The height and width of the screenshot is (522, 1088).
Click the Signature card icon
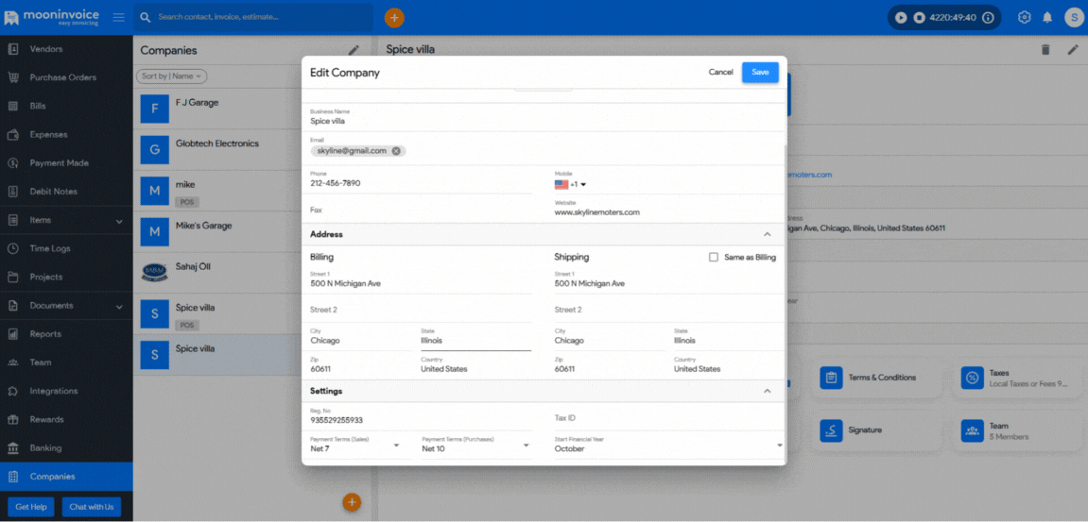tap(831, 430)
